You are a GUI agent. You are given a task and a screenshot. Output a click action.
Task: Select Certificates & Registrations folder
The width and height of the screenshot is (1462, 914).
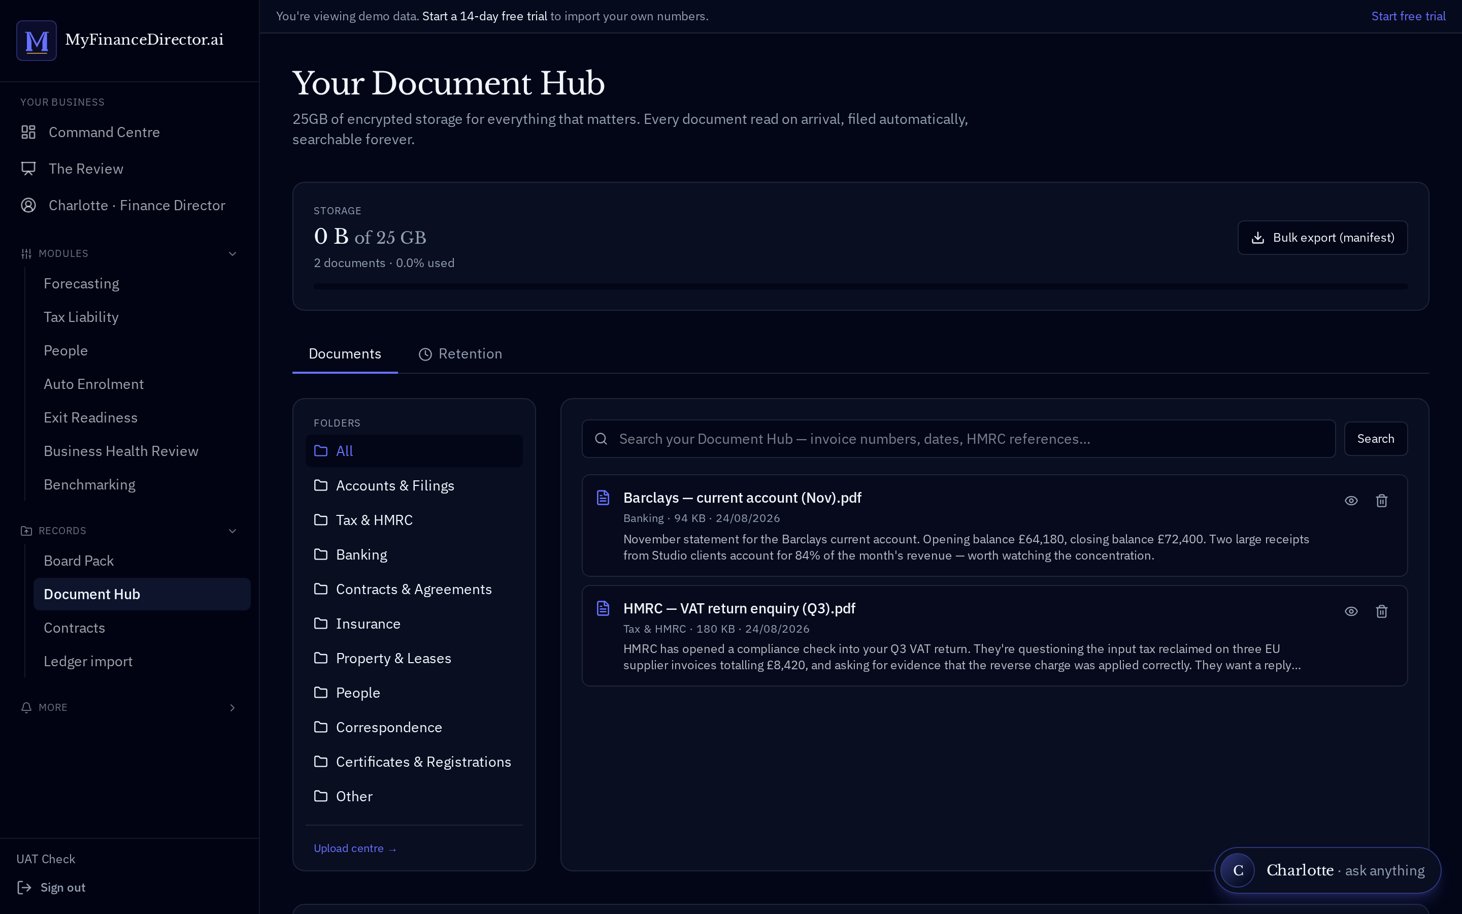click(x=414, y=762)
